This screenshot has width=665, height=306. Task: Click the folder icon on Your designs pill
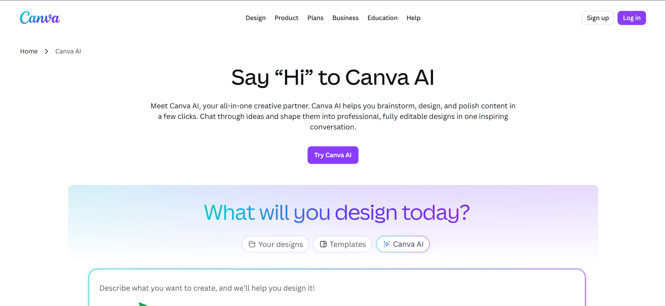click(252, 244)
